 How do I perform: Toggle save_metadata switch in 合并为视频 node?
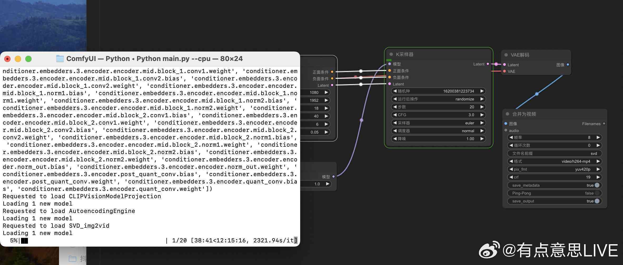(597, 185)
